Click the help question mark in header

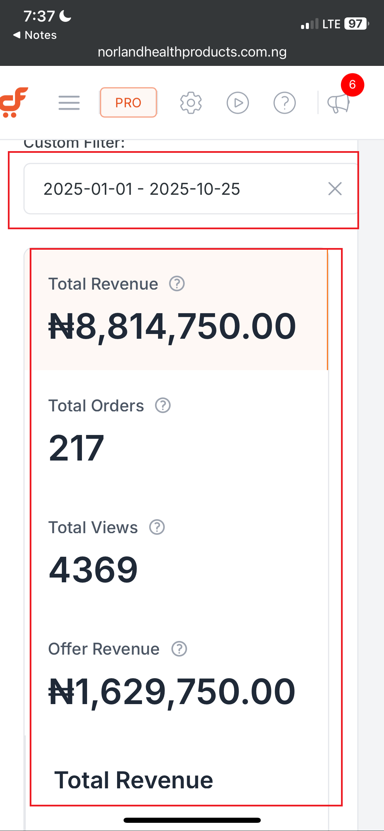(x=284, y=103)
